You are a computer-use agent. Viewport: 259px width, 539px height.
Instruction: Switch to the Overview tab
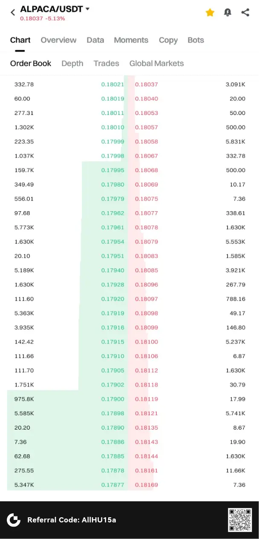(x=58, y=40)
